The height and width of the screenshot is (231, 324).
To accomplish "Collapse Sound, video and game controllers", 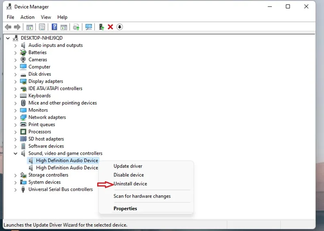I will click(15, 153).
